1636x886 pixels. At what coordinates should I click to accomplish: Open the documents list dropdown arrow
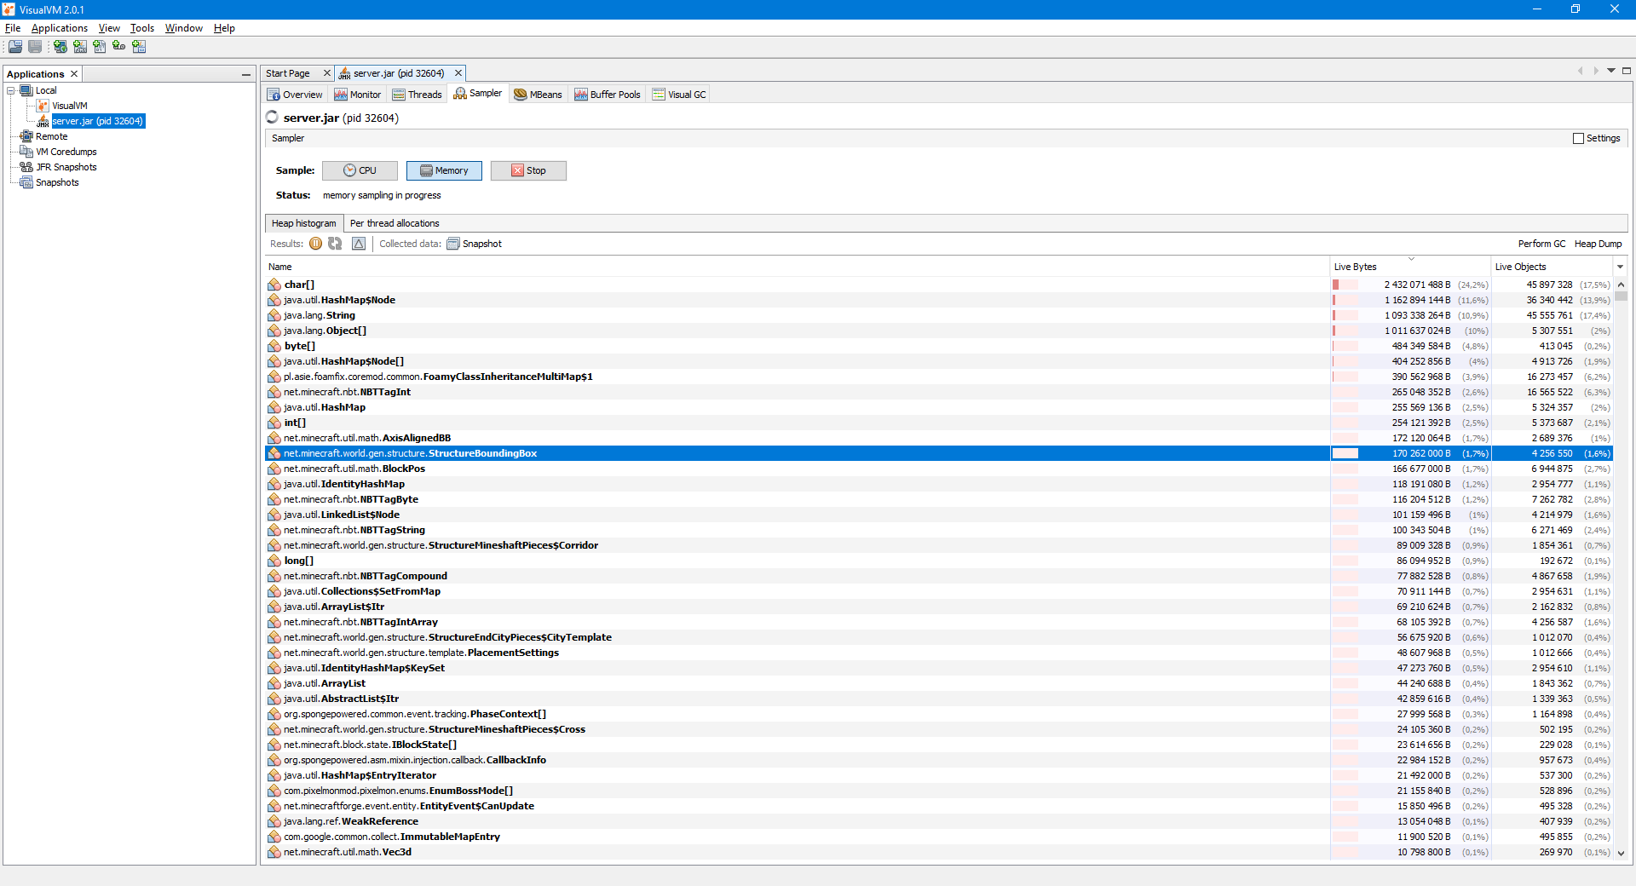[x=1611, y=71]
